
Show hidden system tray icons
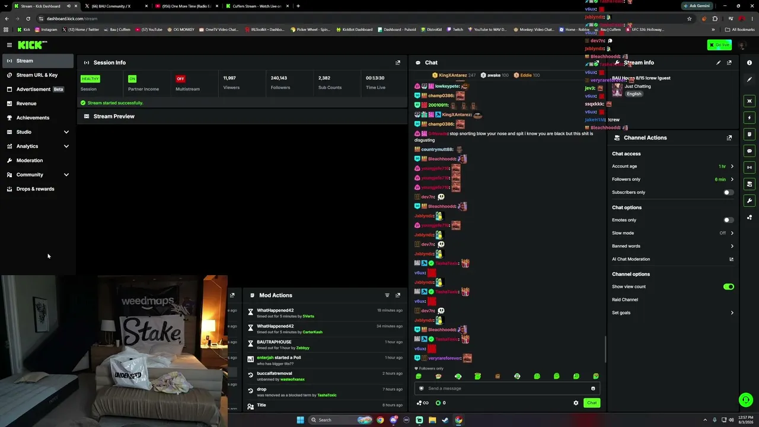click(705, 420)
